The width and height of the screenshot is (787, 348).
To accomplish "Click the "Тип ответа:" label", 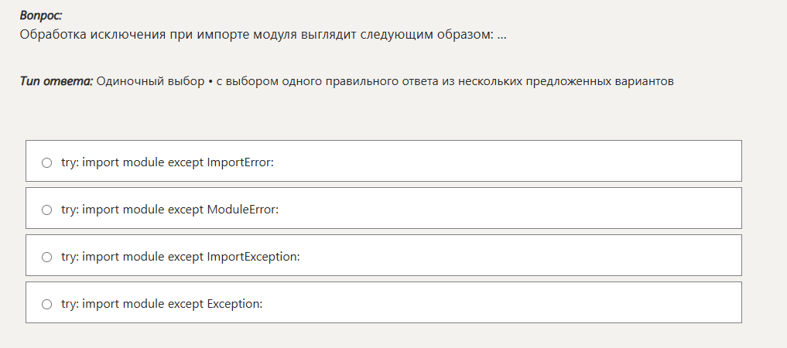I will click(x=56, y=81).
